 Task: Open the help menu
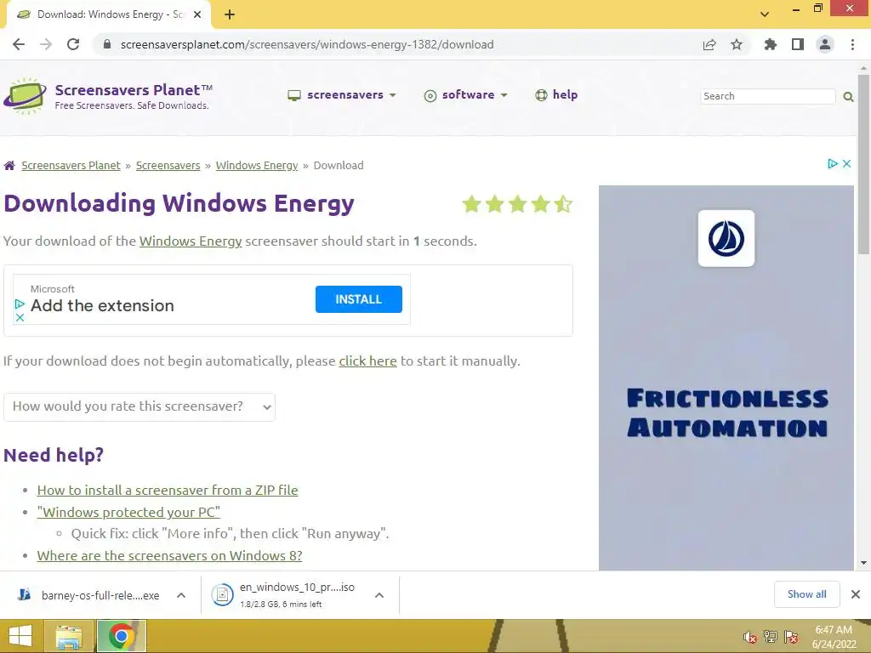(556, 95)
